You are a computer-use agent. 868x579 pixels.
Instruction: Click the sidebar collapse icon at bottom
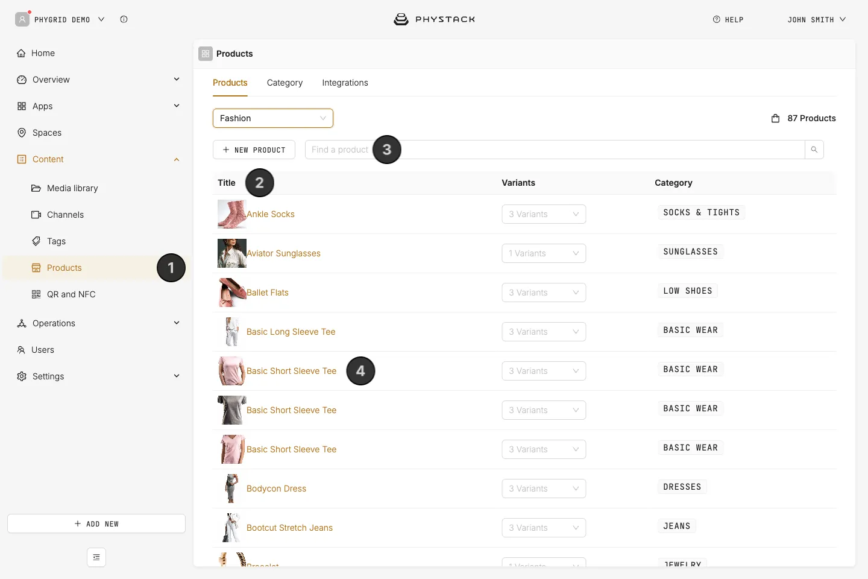96,557
